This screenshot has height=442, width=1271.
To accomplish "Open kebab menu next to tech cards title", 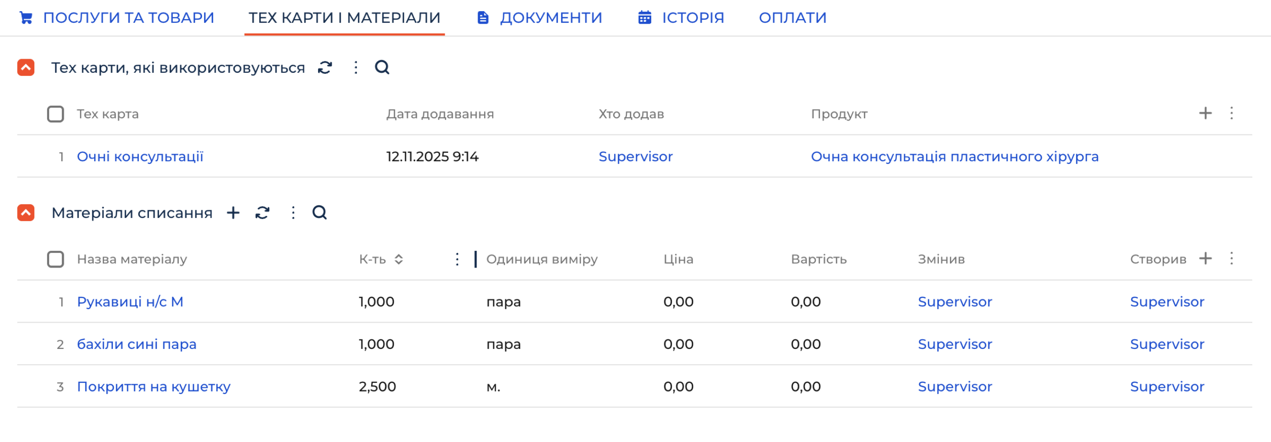I will (355, 67).
